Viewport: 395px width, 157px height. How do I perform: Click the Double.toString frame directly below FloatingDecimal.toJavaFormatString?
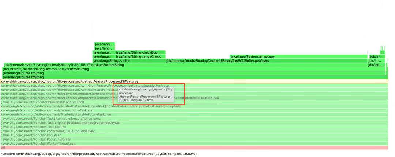pos(193,73)
